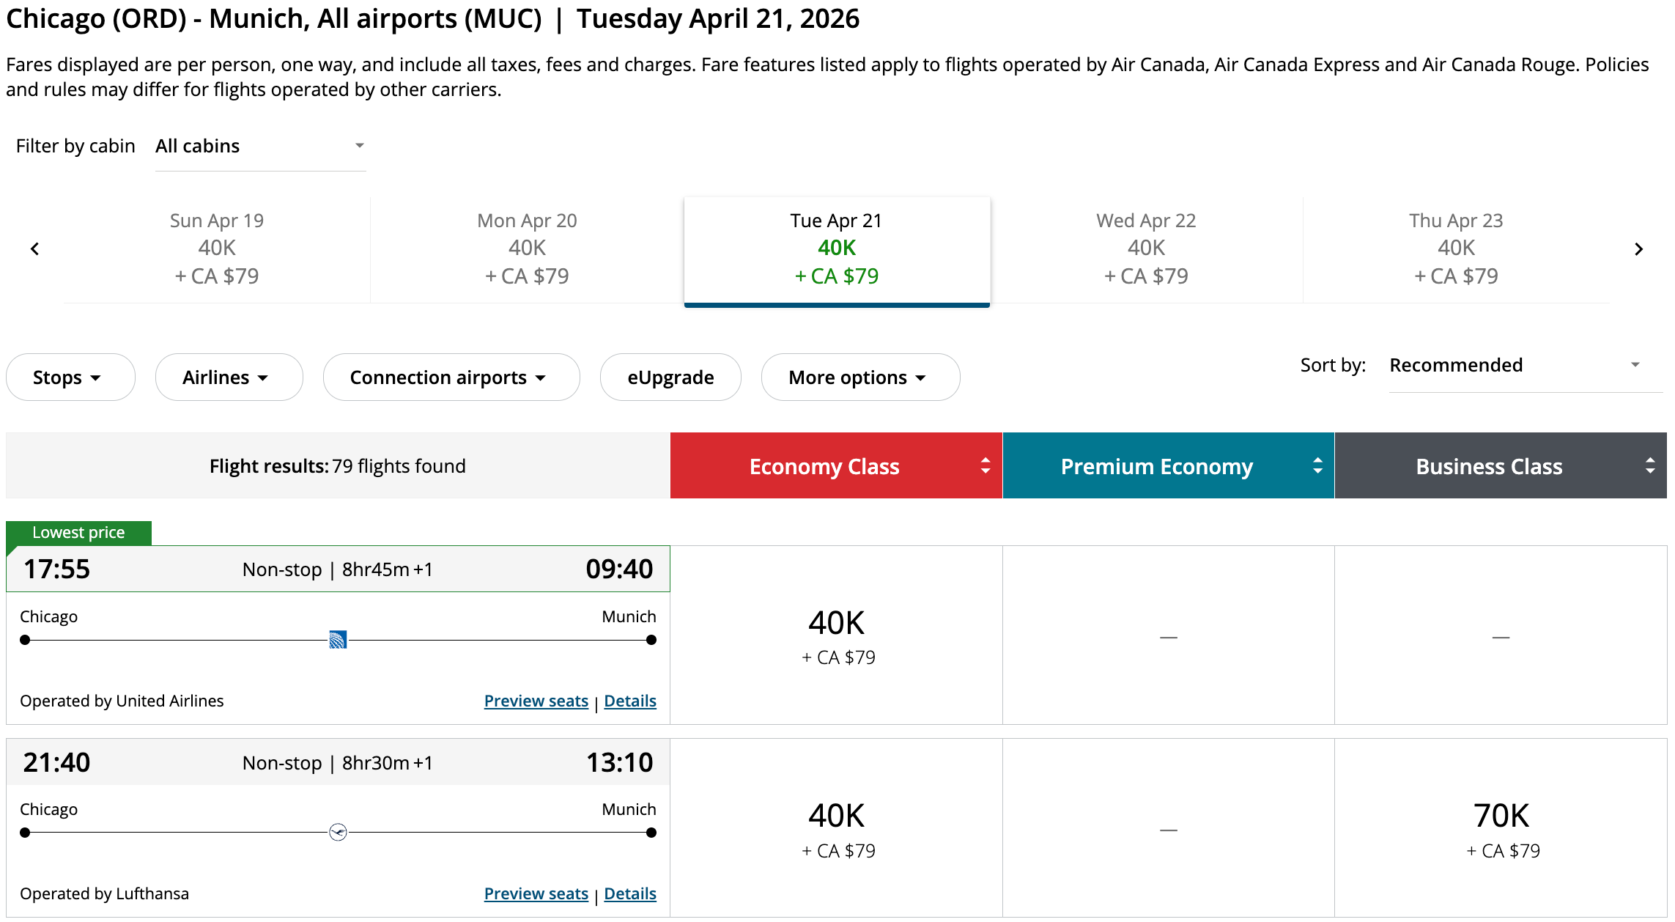The width and height of the screenshot is (1675, 922).
Task: Click the Lufthansa logo icon
Action: click(x=338, y=833)
